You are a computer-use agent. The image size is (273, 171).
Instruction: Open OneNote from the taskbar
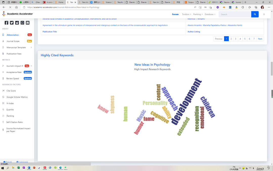point(24,168)
